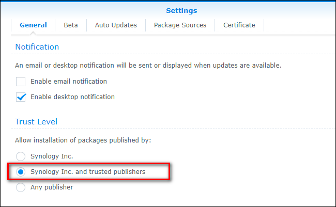This screenshot has width=336, height=207.
Task: Click the Notification section heading
Action: pyautogui.click(x=37, y=47)
